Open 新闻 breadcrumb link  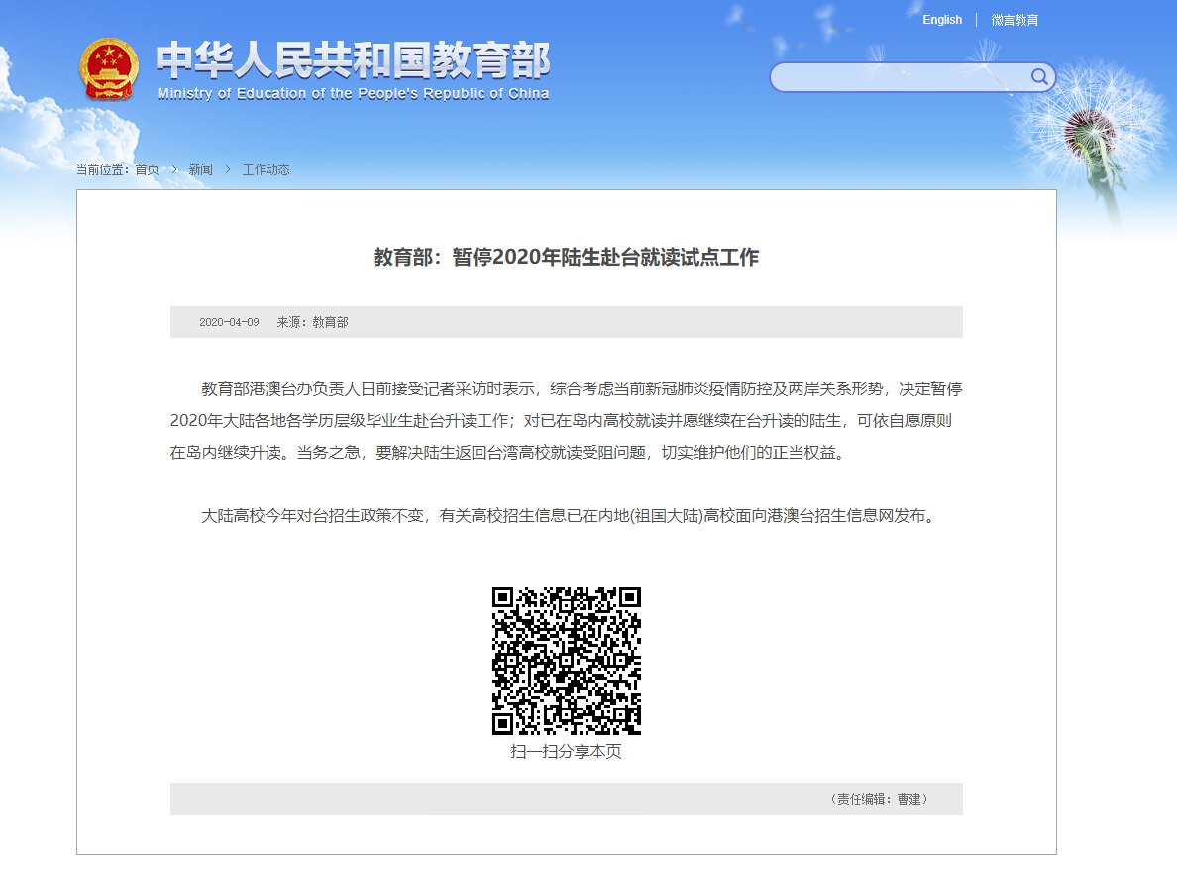pos(200,169)
